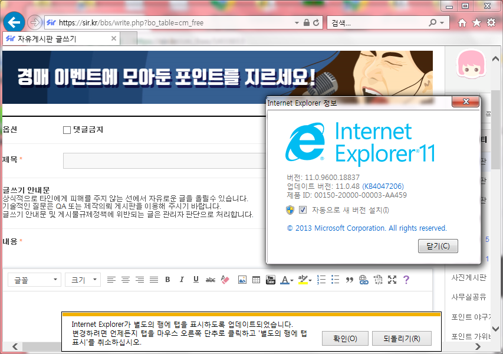The height and width of the screenshot is (354, 503).
Task: Click the horizontal scrollbar right arrow
Action: click(478, 346)
